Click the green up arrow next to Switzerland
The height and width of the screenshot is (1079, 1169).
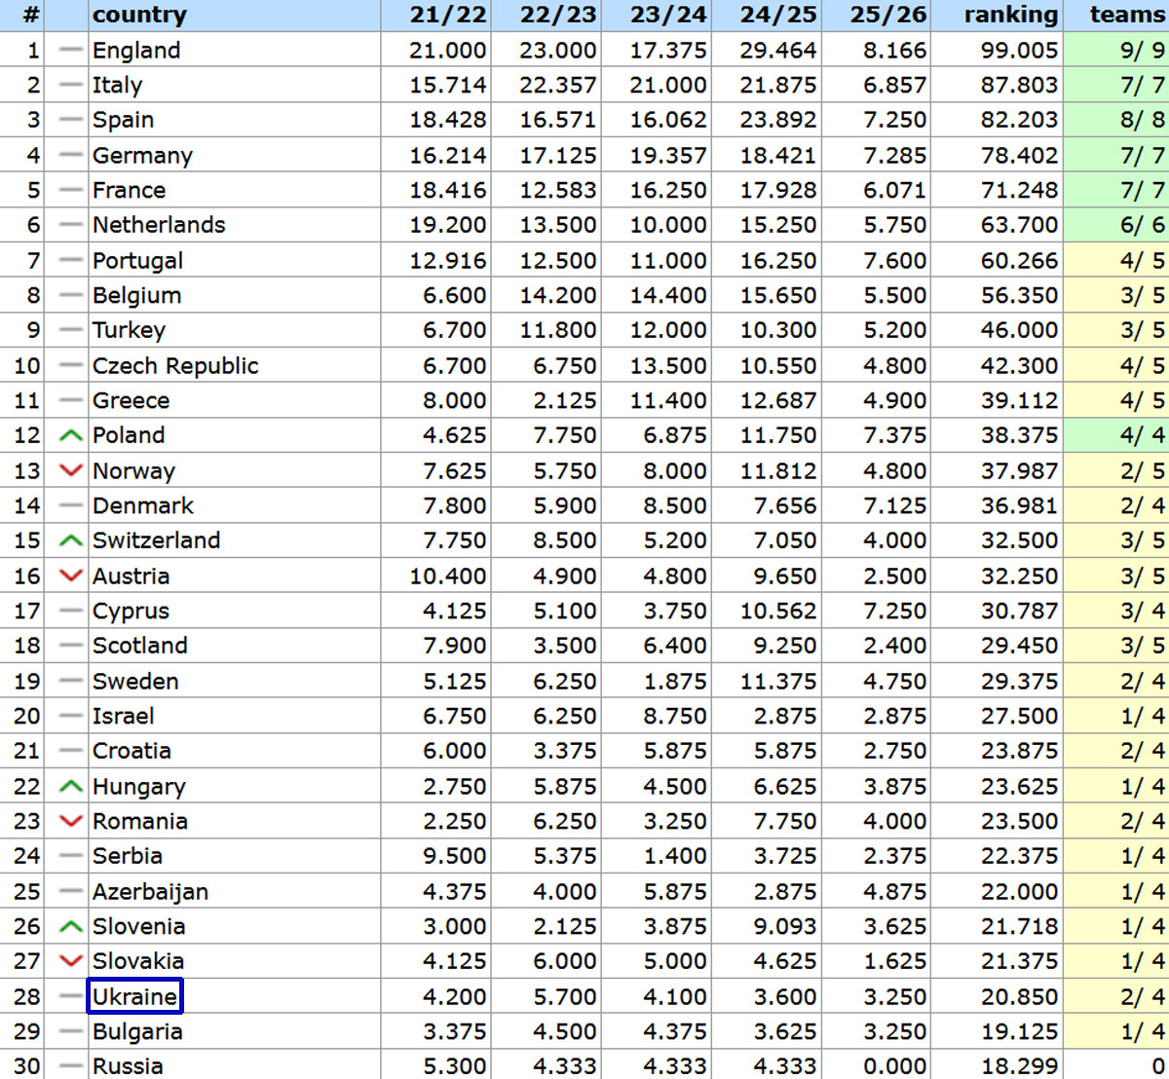click(70, 540)
